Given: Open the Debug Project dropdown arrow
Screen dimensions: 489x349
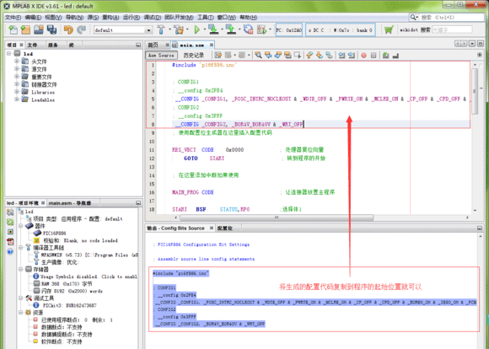Looking at the screenshot, I should coord(270,30).
